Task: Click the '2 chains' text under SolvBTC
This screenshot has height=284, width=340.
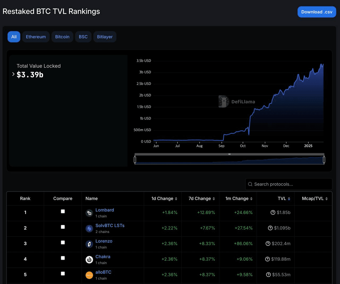Action: coord(102,232)
